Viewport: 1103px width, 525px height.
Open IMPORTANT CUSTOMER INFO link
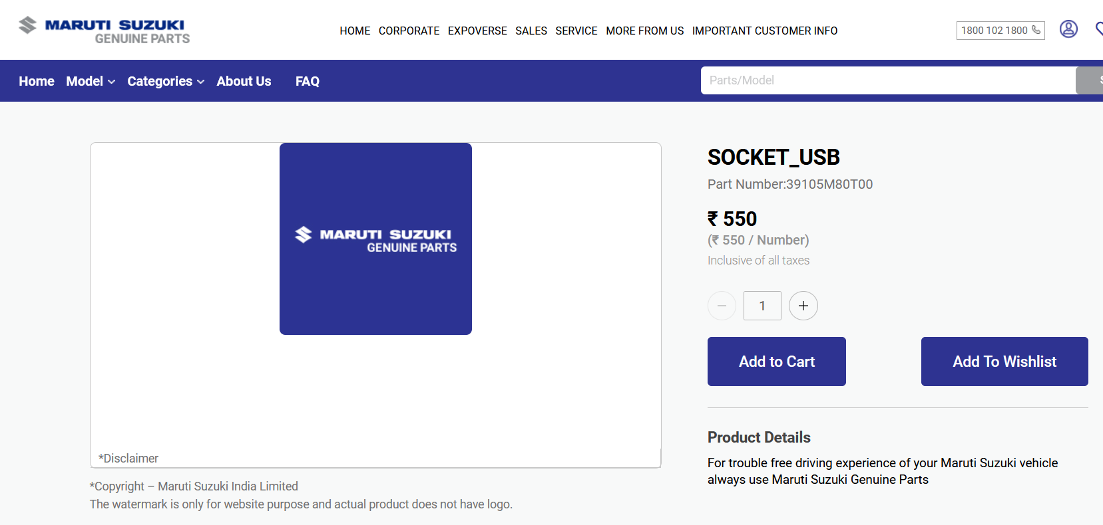point(764,31)
